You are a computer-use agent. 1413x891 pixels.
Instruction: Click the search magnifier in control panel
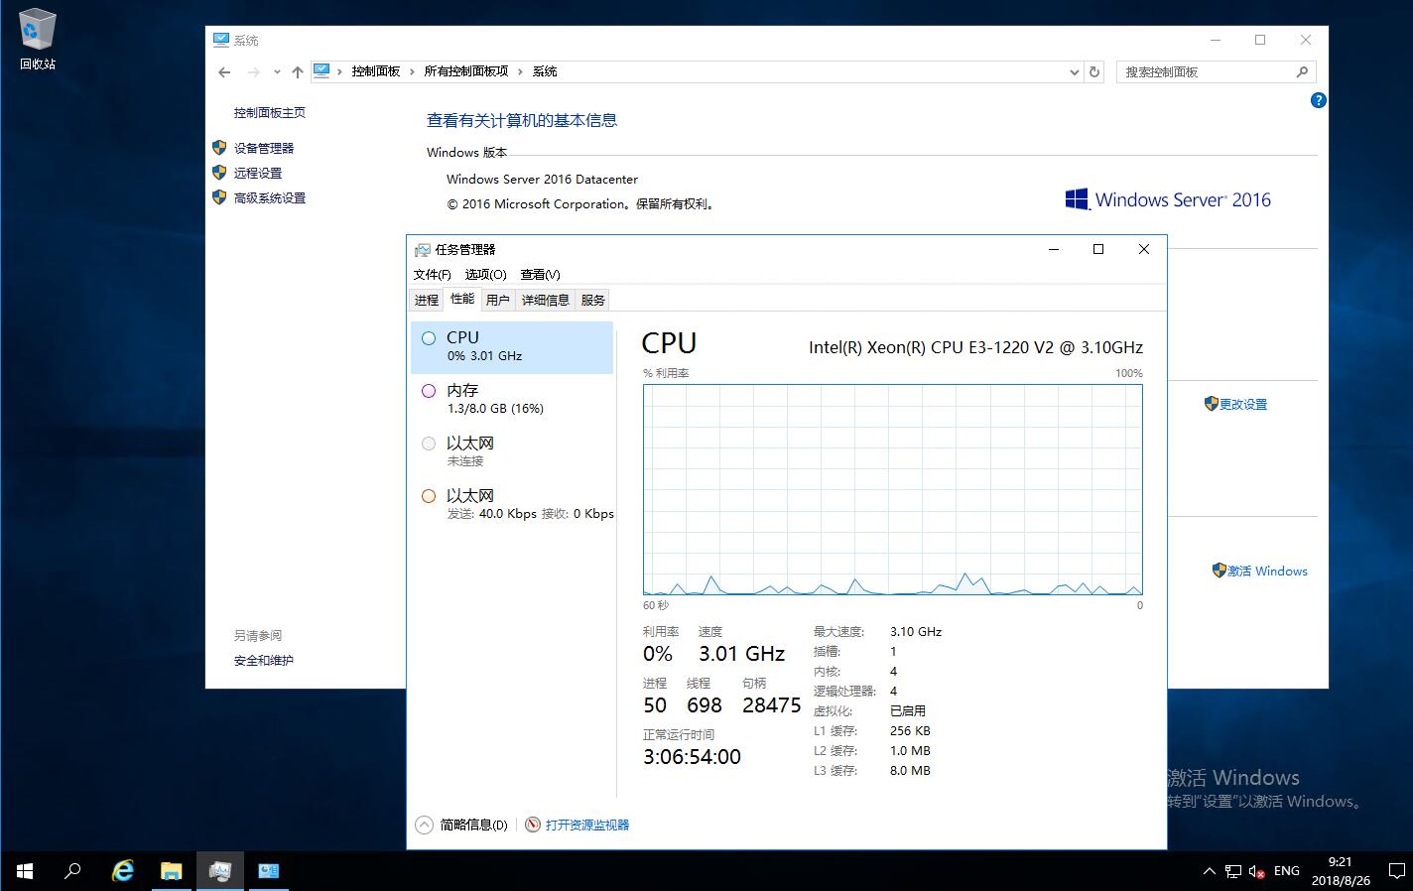click(1302, 71)
